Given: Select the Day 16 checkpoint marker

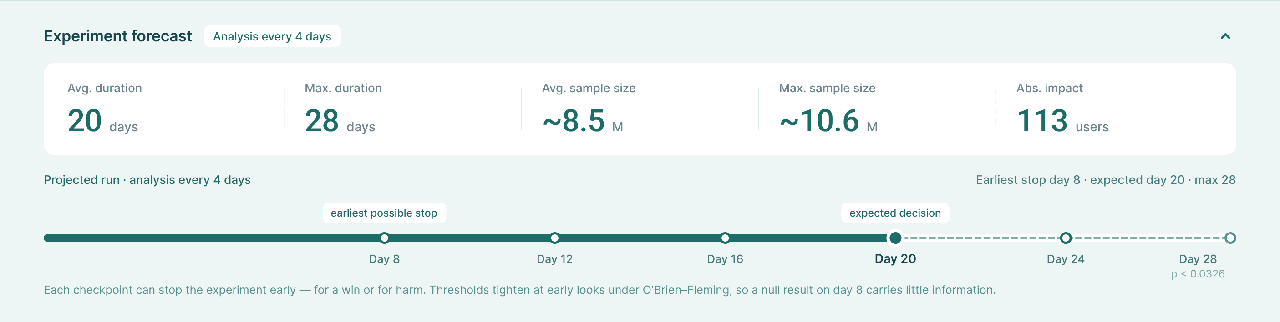Looking at the screenshot, I should 725,238.
